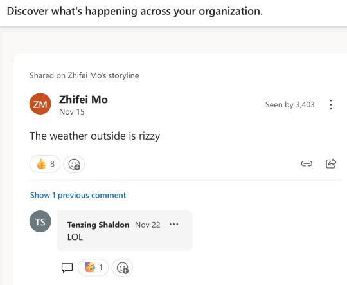Viewport: 347px width, 285px height.
Task: Open post via Nov 15 timestamp
Action: coord(72,112)
